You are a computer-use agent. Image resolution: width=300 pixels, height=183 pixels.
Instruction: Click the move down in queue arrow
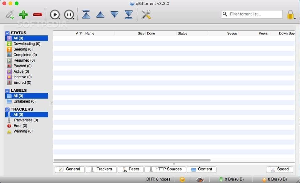click(x=115, y=14)
